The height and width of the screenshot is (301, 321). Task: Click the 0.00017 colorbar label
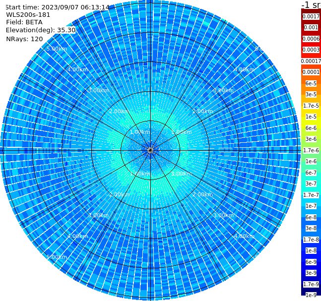point(311,61)
